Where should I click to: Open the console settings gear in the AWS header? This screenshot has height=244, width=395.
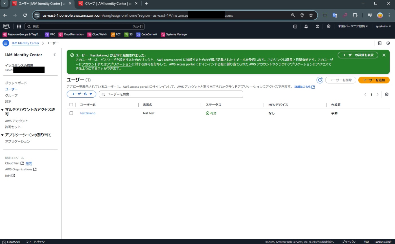coord(328,26)
